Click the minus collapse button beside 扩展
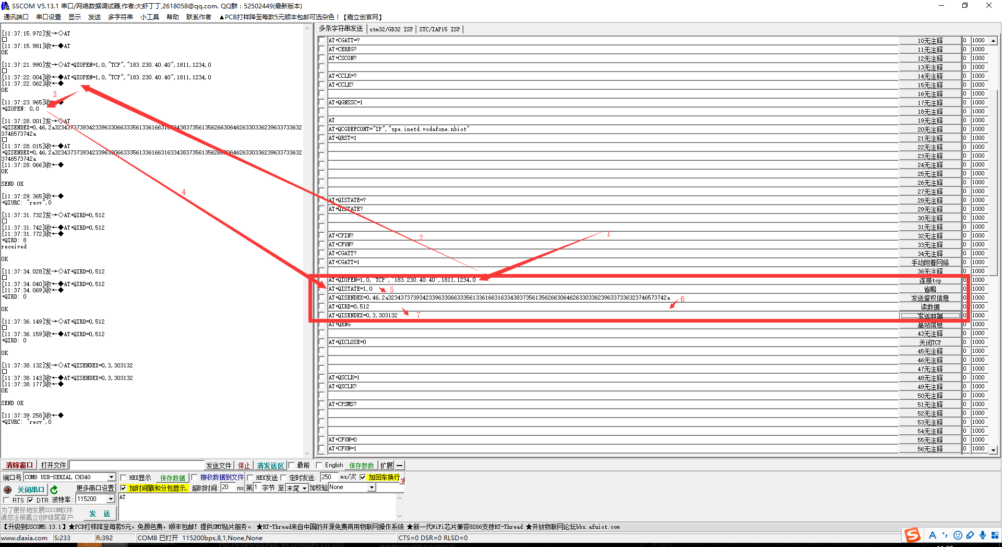The image size is (1002, 547). [x=399, y=466]
